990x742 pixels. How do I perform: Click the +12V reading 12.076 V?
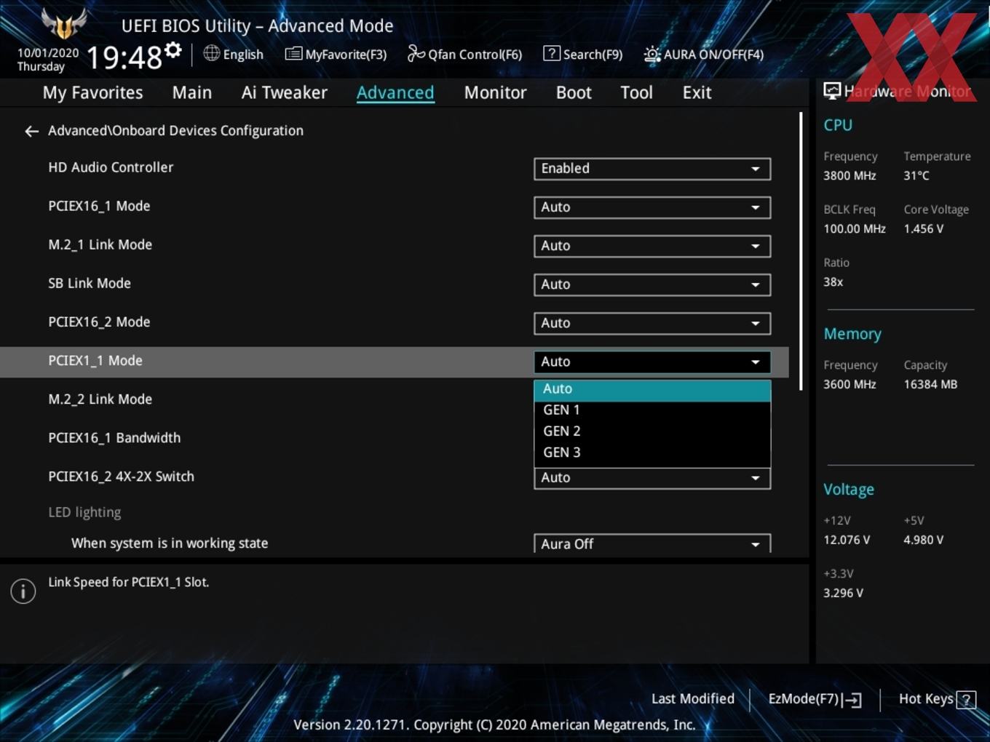coord(847,540)
